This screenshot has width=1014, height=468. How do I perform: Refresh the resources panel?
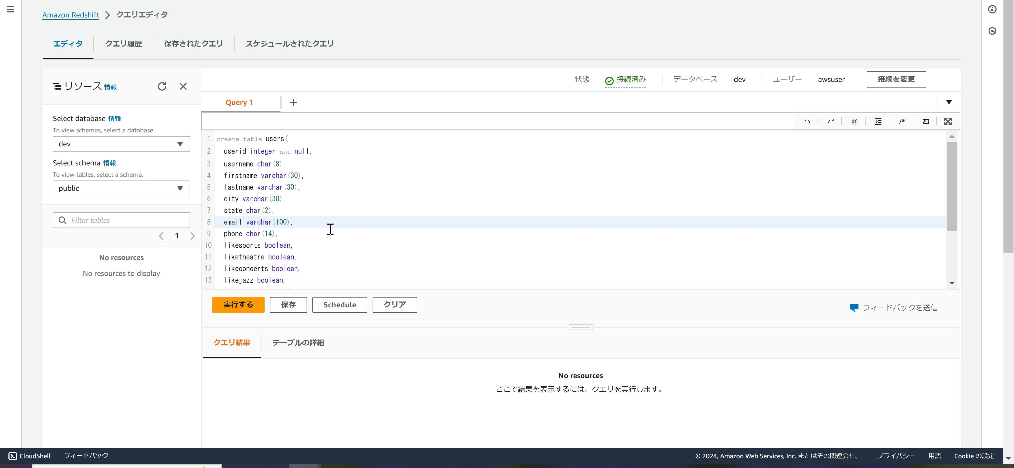[x=162, y=86]
